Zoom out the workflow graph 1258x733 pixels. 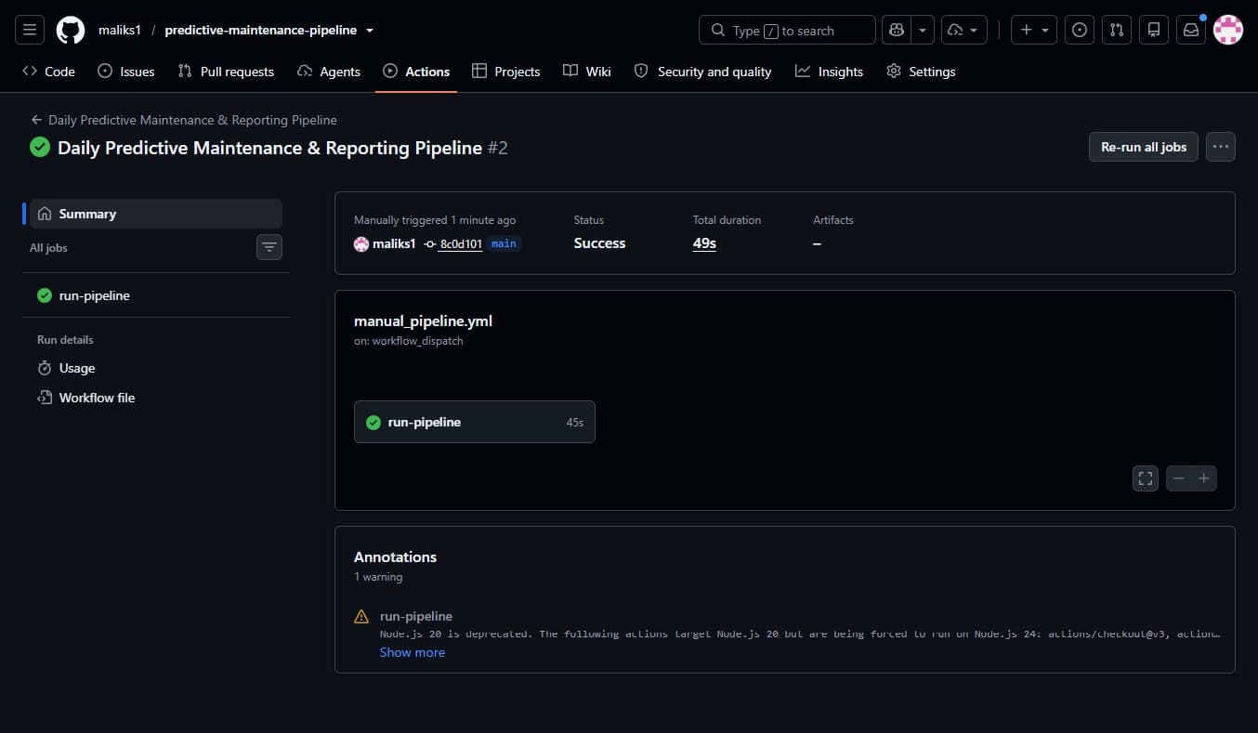(x=1179, y=478)
